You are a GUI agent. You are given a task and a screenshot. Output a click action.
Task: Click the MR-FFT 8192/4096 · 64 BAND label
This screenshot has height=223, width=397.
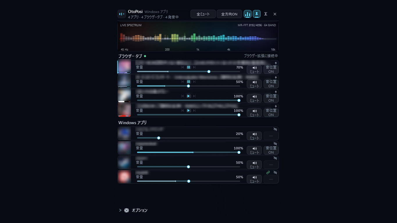[x=257, y=25]
